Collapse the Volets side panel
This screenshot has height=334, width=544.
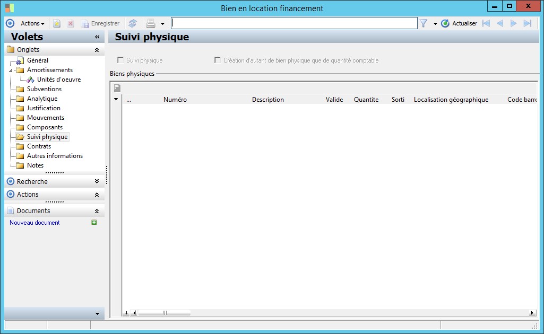pos(97,37)
